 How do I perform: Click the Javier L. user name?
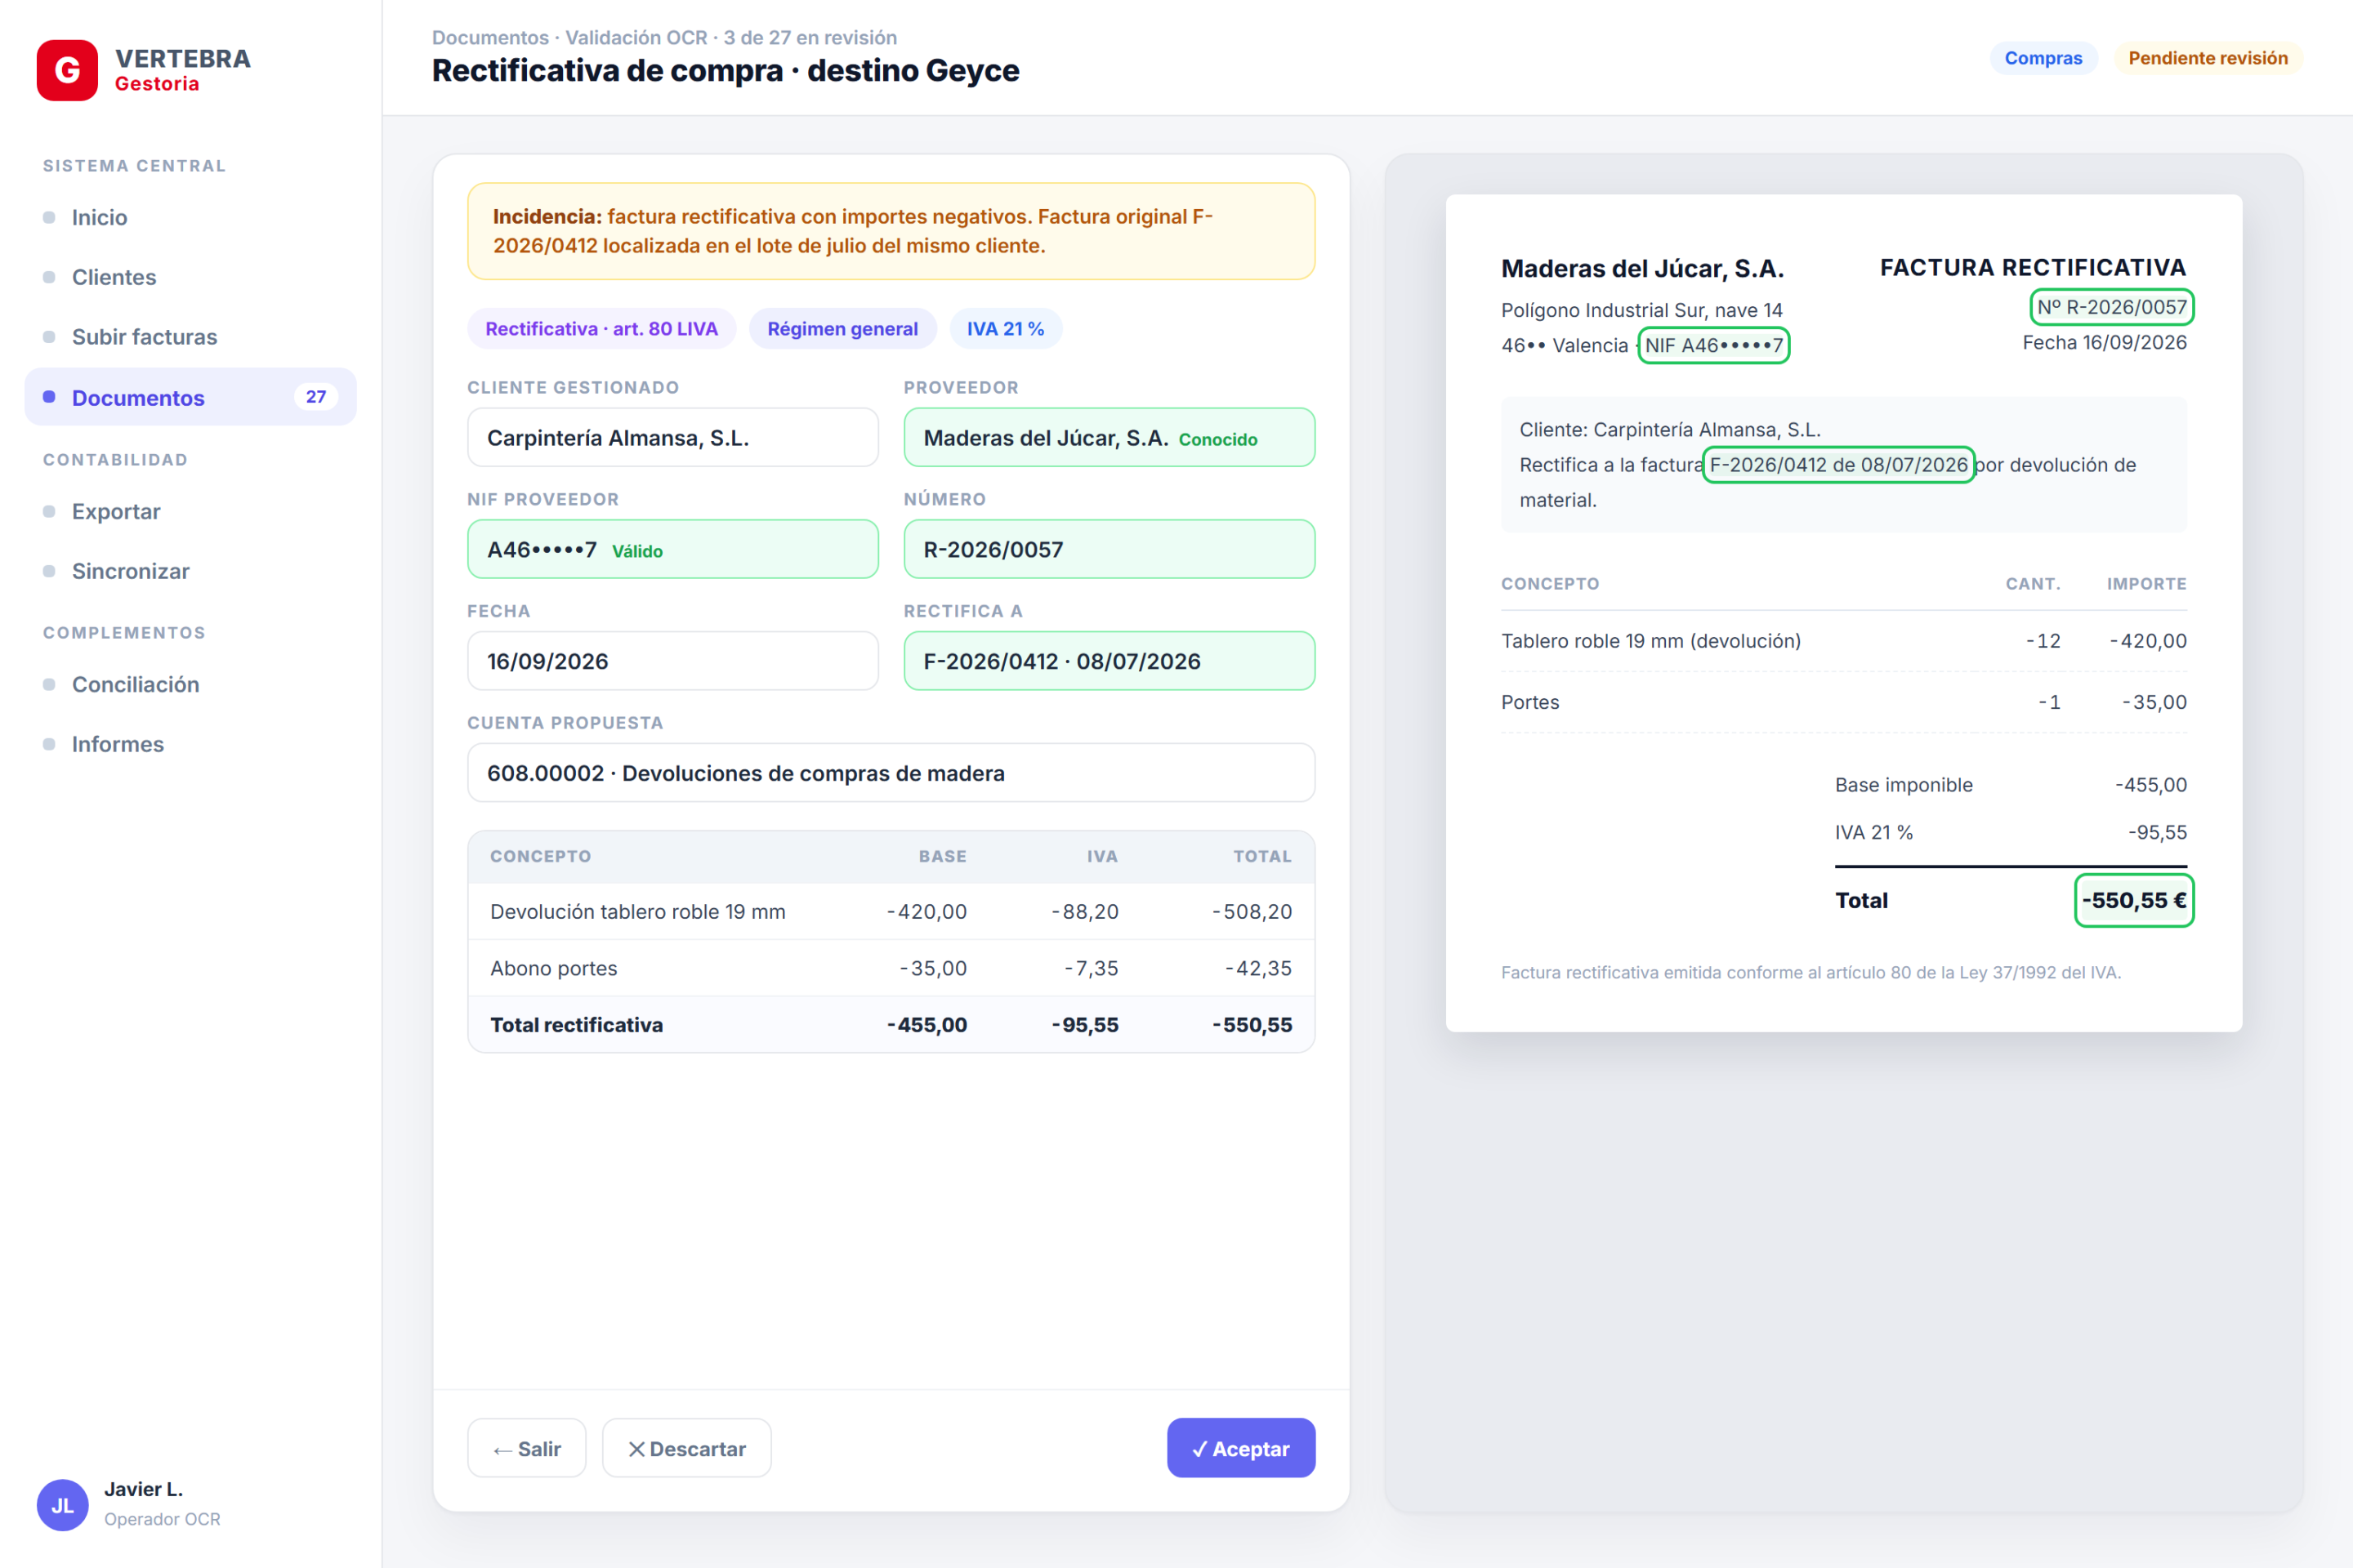click(x=143, y=1489)
